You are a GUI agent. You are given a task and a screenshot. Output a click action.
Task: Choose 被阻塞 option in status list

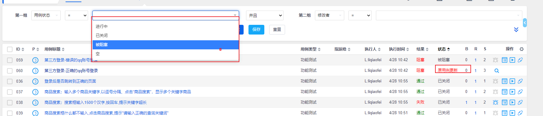click(166, 45)
